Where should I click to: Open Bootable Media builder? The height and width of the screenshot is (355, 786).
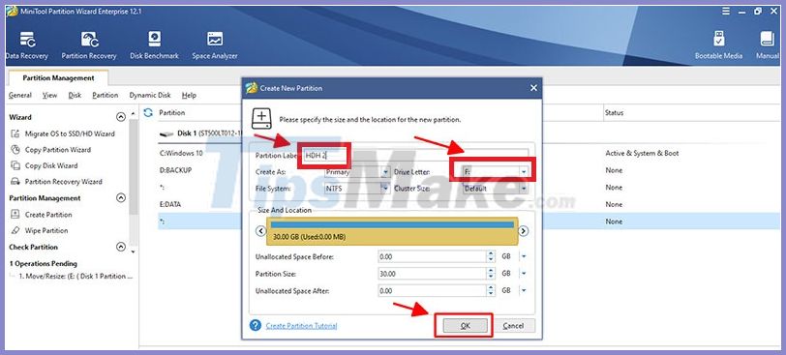pyautogui.click(x=718, y=45)
